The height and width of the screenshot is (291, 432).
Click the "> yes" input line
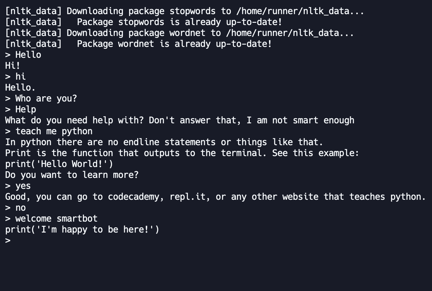click(x=18, y=186)
